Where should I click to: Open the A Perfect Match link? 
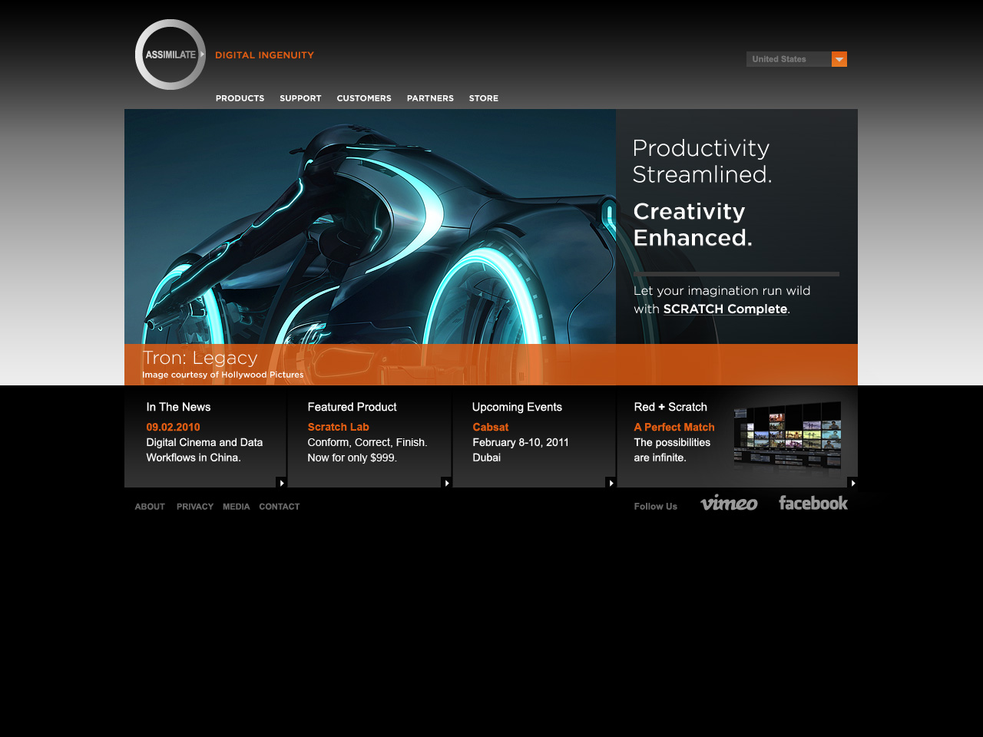point(674,427)
